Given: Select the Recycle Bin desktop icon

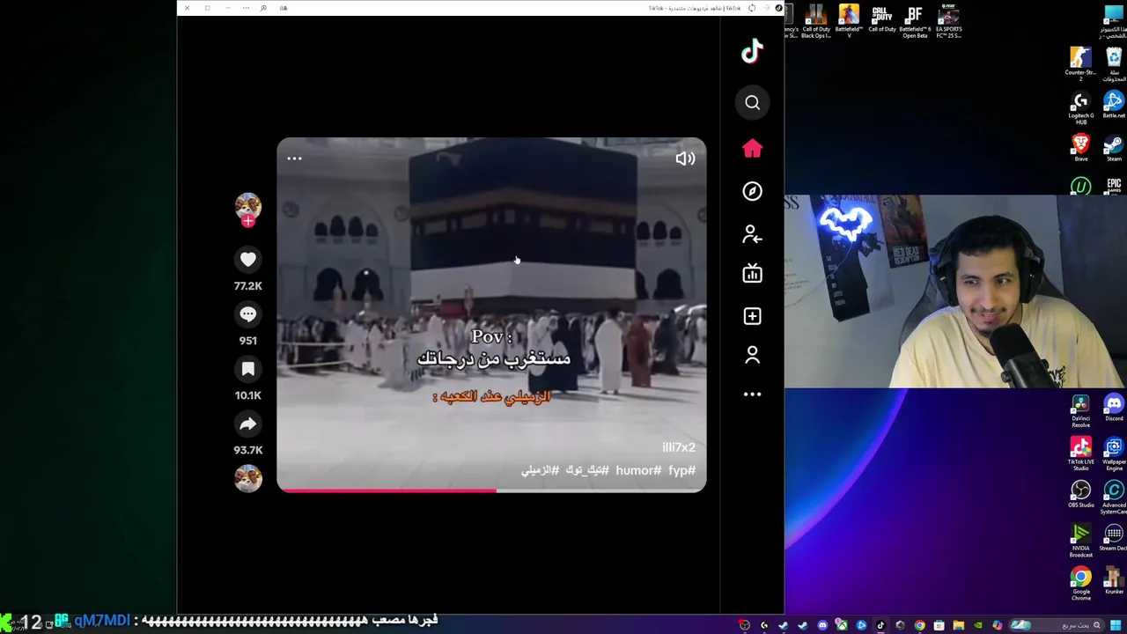Looking at the screenshot, I should [x=1114, y=63].
